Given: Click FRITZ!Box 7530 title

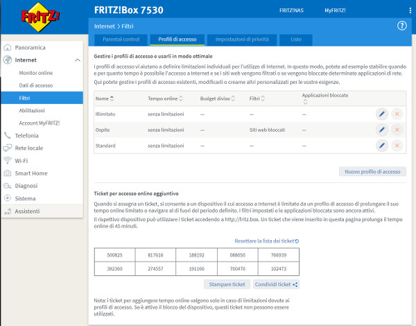Looking at the screenshot, I should tap(129, 10).
